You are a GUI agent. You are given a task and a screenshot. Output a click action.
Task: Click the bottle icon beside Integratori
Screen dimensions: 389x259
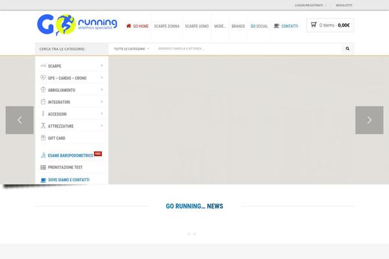tap(43, 102)
